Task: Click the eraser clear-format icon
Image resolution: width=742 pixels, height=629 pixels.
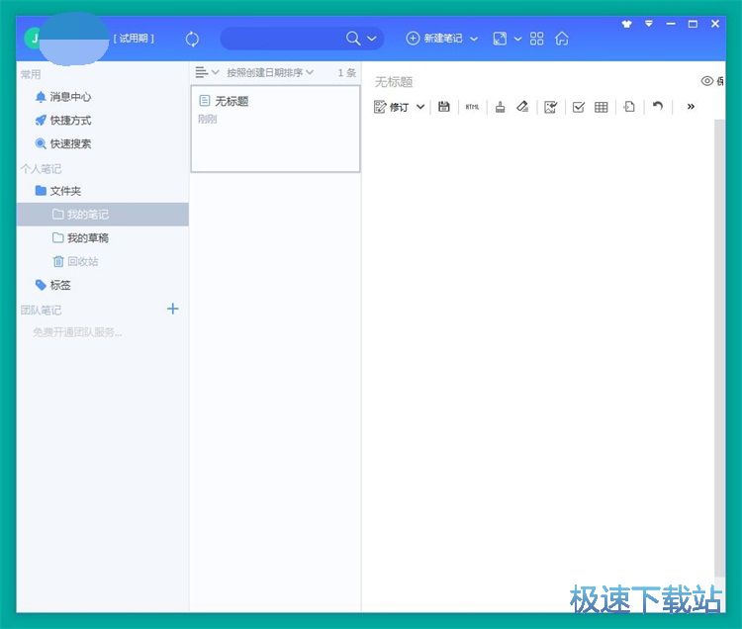Action: [x=522, y=107]
